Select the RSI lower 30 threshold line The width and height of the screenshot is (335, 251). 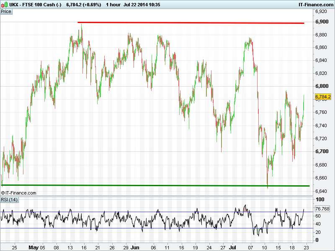pos(157,228)
